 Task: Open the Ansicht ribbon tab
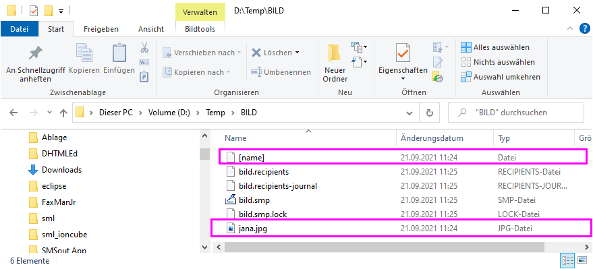click(x=151, y=29)
